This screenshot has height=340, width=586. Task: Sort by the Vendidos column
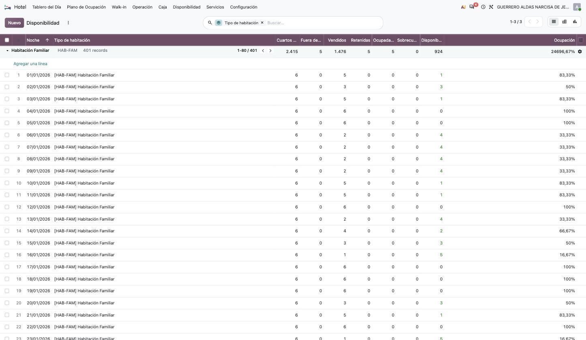(x=337, y=40)
